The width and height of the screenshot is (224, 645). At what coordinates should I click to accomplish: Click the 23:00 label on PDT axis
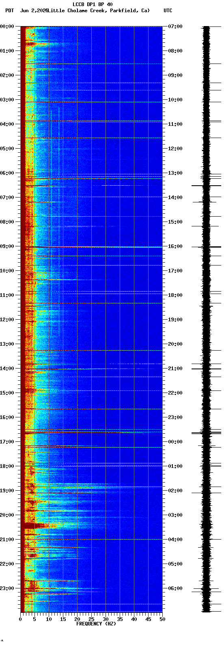click(x=7, y=588)
